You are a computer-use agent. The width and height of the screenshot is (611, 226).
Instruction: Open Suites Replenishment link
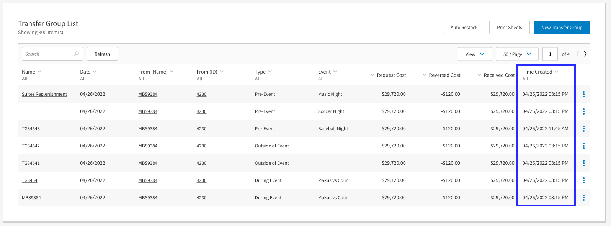pos(44,94)
